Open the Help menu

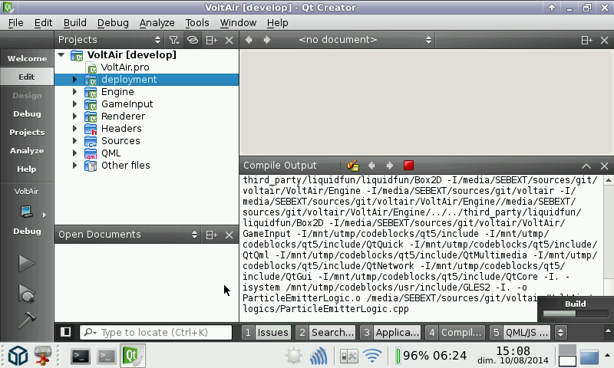277,23
